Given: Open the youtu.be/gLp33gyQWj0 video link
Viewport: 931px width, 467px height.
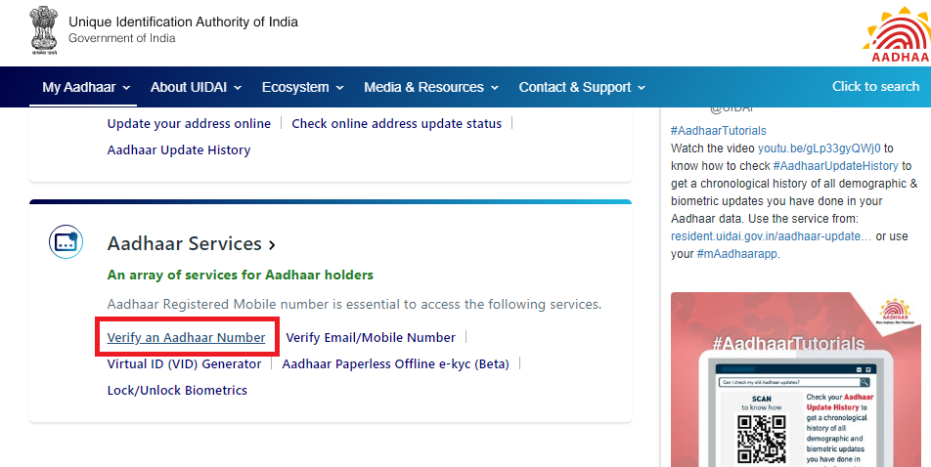Looking at the screenshot, I should tap(819, 149).
